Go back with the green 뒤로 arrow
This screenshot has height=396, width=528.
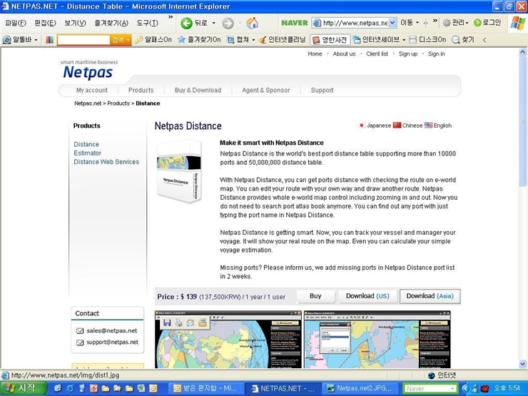coord(186,24)
